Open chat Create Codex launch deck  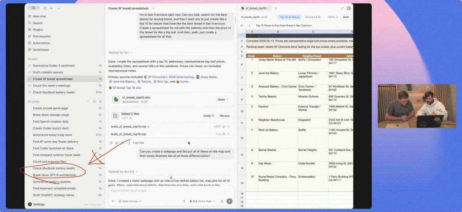pos(65,128)
